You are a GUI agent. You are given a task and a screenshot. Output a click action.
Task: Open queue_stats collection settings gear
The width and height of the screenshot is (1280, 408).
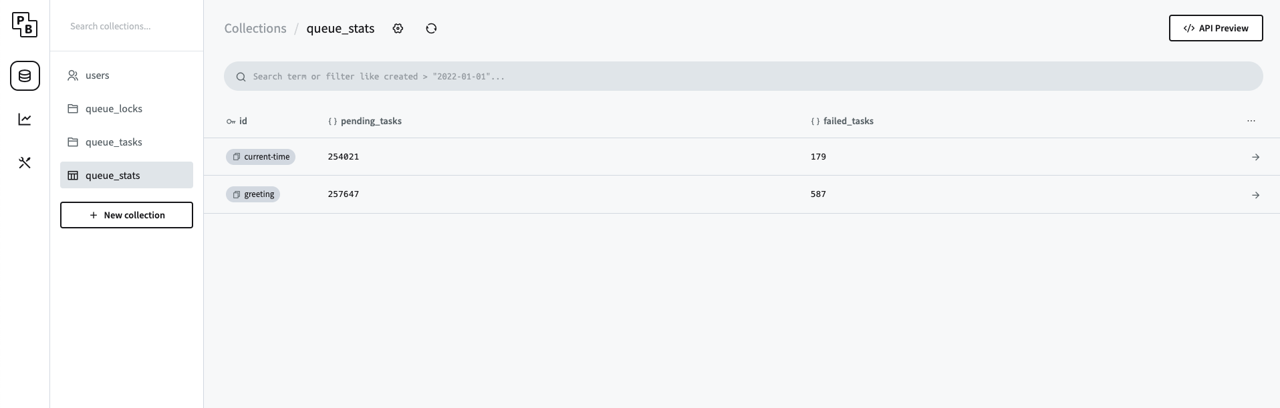click(x=398, y=28)
